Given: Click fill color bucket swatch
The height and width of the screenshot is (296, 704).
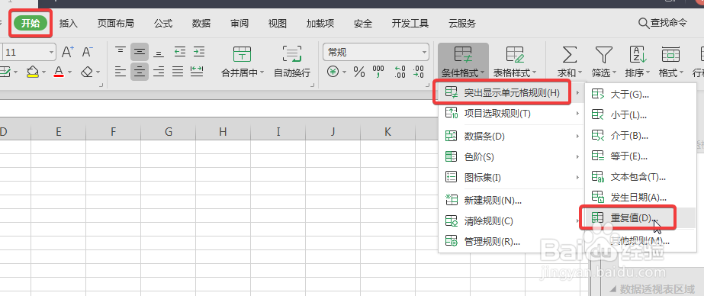Looking at the screenshot, I should click(x=32, y=72).
